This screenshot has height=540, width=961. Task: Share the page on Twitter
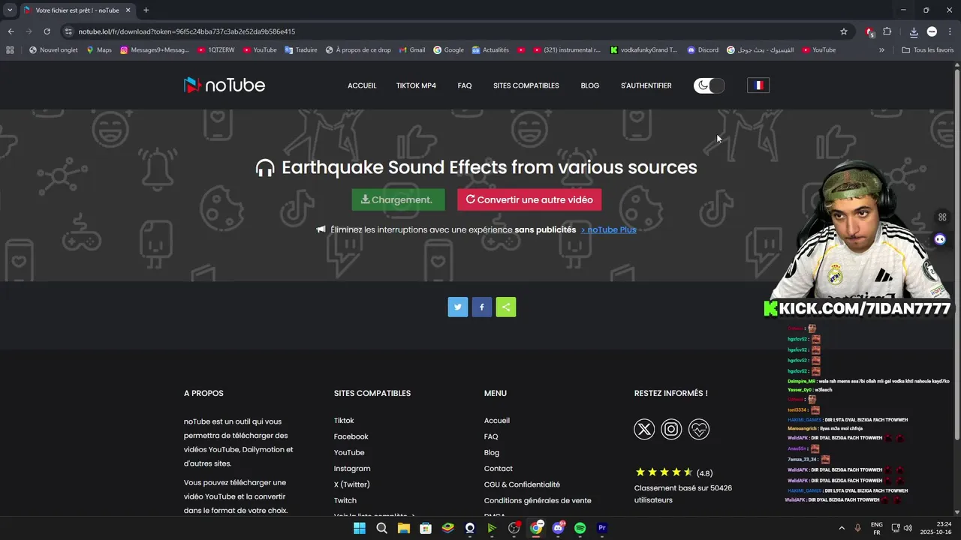point(458,307)
